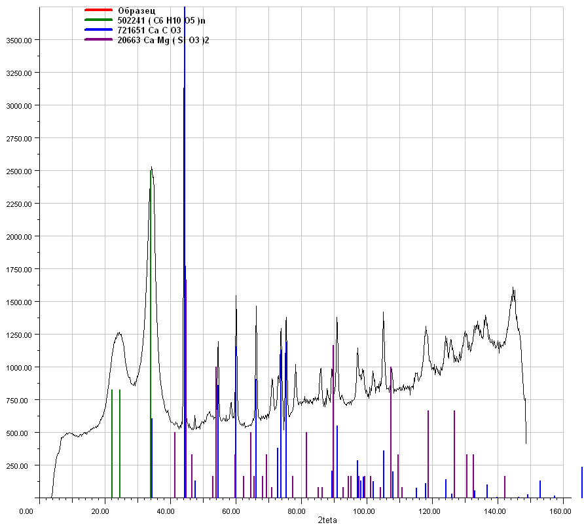Screen dimensions: 584x527
Task: Click the tallest green reference bar near 34
Action: [x=151, y=334]
